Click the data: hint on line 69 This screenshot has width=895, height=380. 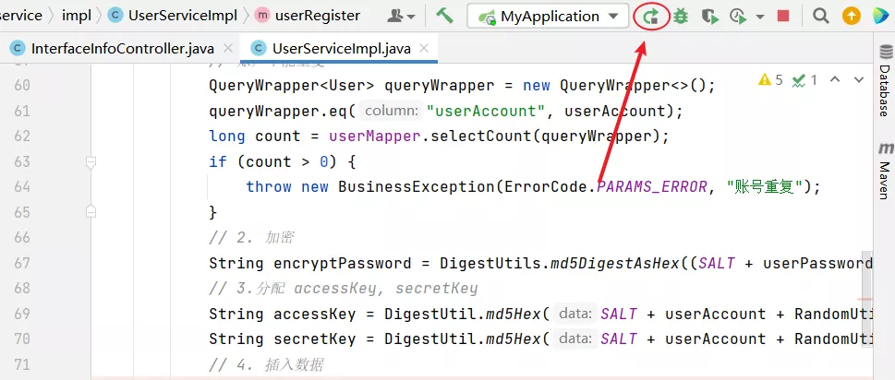(575, 314)
